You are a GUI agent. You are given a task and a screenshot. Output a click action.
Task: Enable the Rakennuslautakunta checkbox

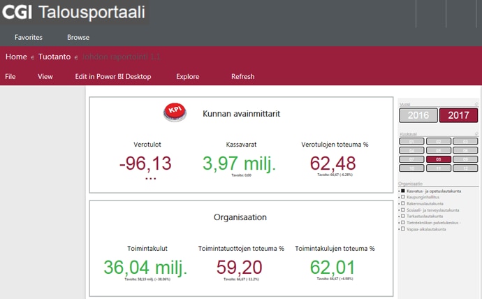coord(403,203)
